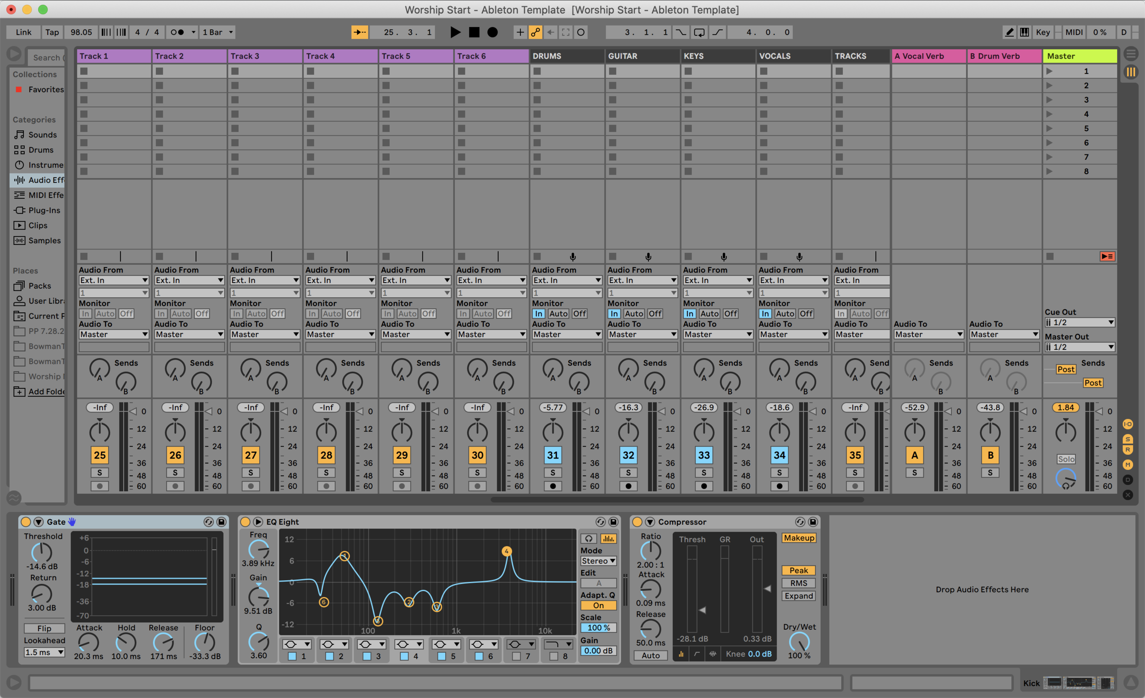Click the browser Search field
Image resolution: width=1145 pixels, height=698 pixels.
pyautogui.click(x=46, y=58)
